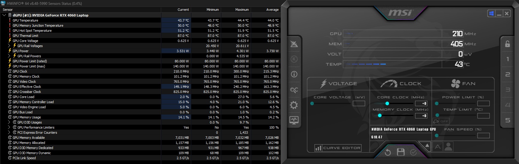Screen dimensions: 519x164
Task: Expand PCI Express Error Counters
Action: tap(9, 133)
